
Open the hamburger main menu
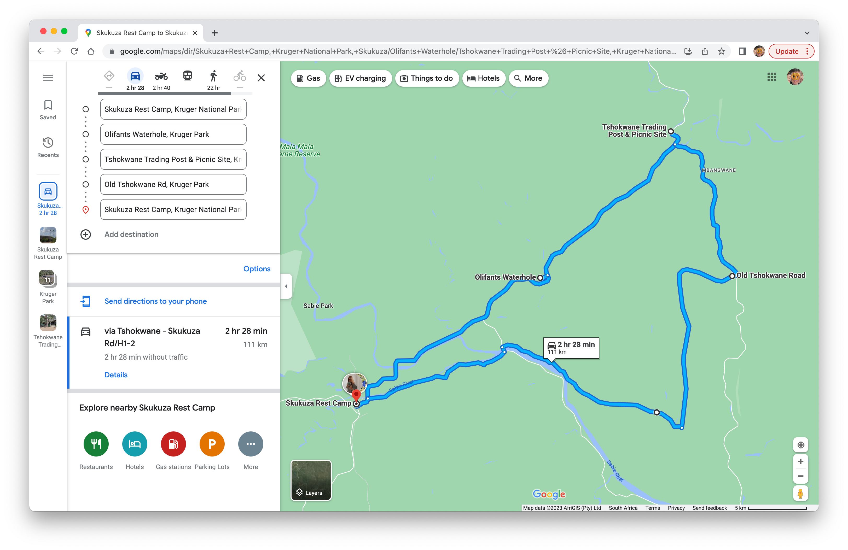point(48,78)
